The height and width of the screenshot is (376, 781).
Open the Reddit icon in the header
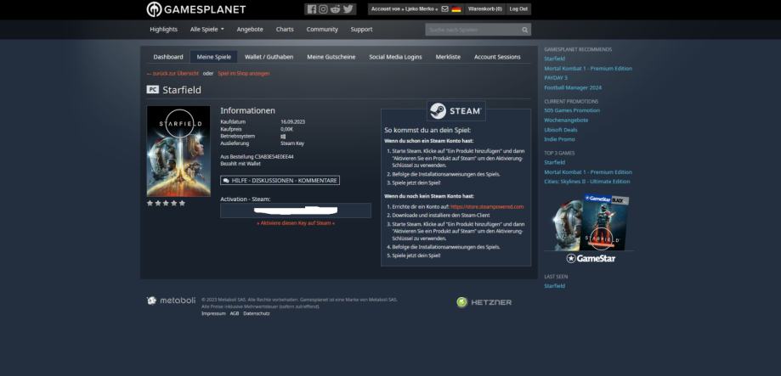(x=335, y=9)
